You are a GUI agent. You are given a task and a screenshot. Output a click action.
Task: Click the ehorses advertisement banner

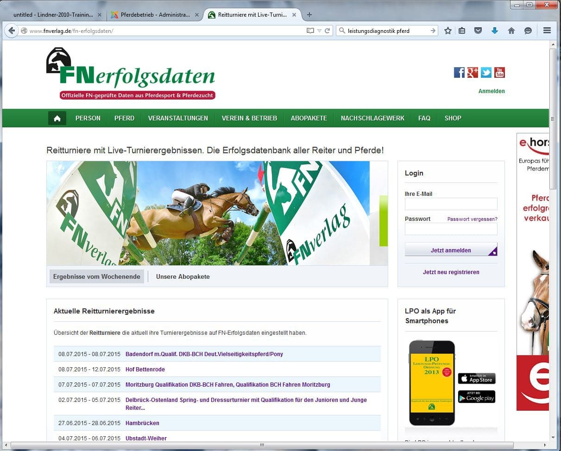click(533, 272)
